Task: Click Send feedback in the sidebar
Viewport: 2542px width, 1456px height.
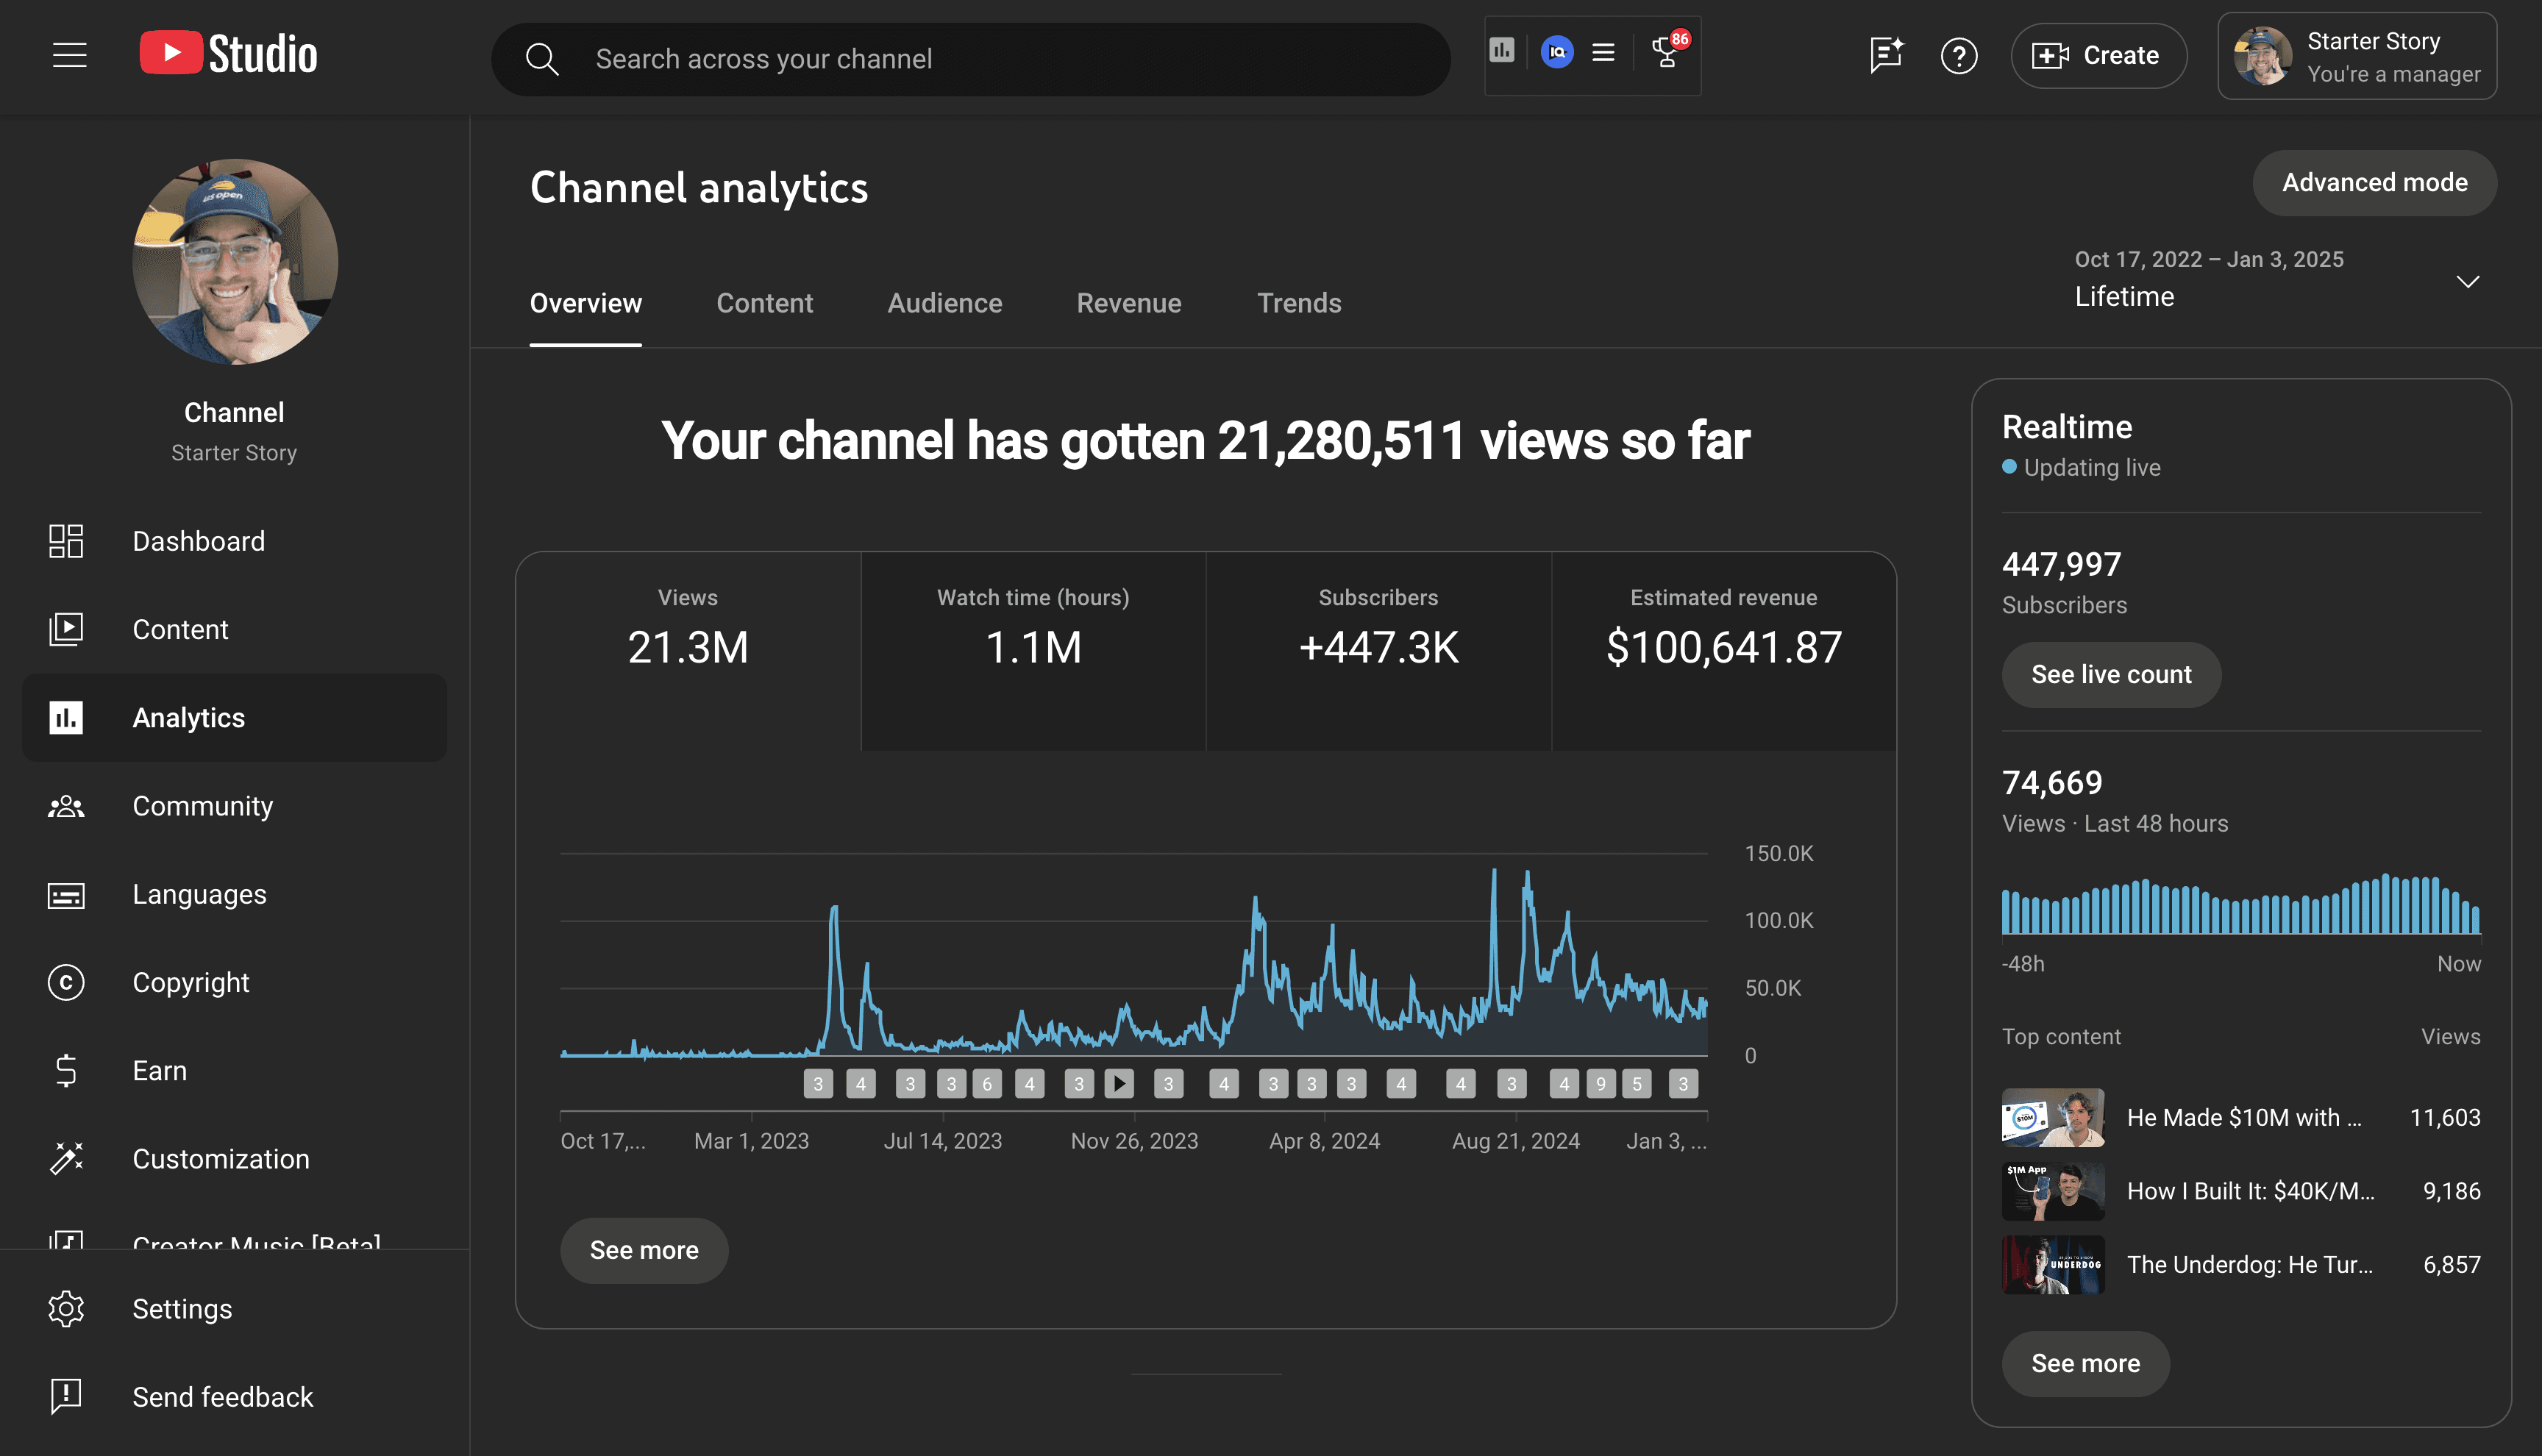Action: point(235,1397)
